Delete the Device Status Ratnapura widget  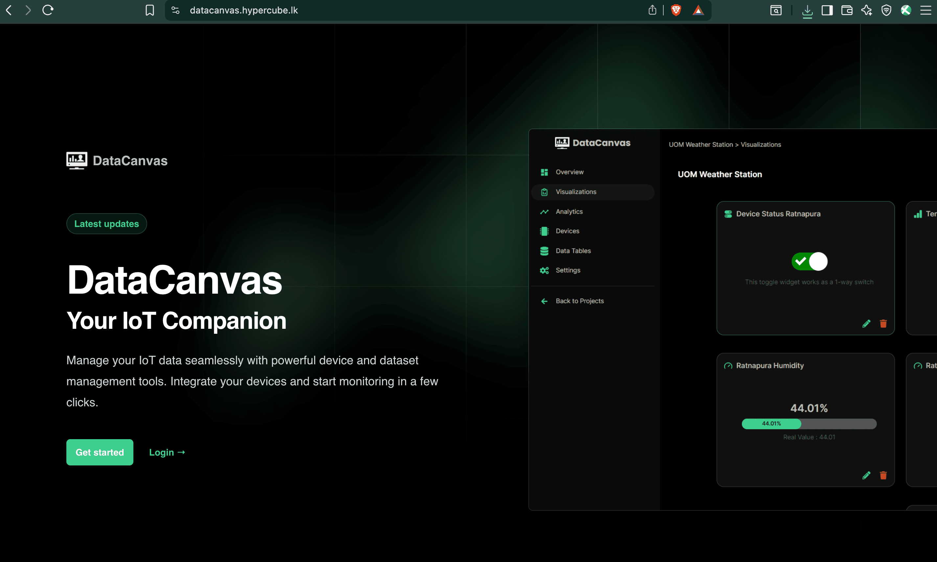(x=883, y=324)
